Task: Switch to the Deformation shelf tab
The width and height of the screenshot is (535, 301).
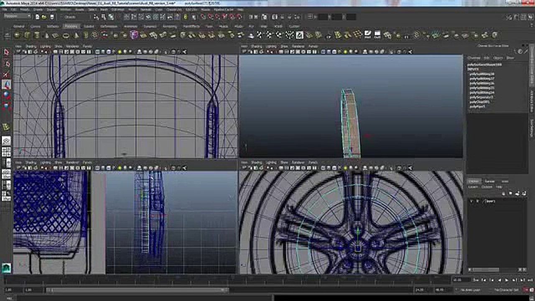Action: point(109,26)
